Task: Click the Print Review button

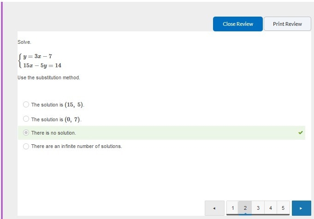Action: coord(287,24)
